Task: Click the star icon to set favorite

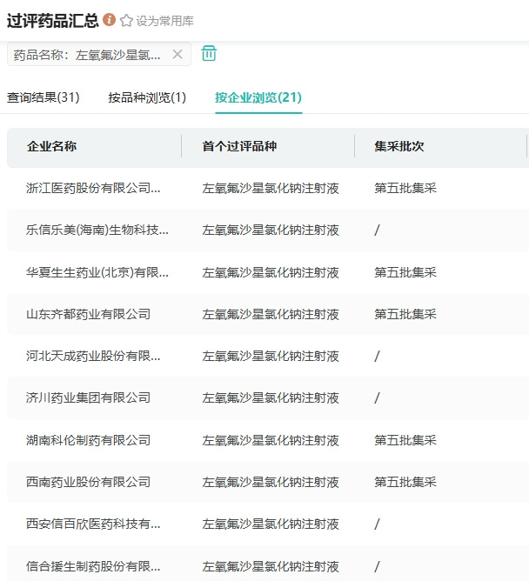Action: click(126, 20)
